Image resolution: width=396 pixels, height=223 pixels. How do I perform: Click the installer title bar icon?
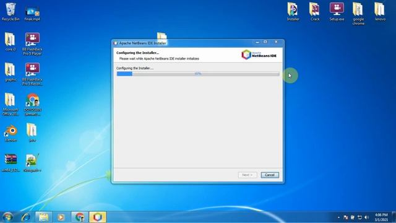116,43
